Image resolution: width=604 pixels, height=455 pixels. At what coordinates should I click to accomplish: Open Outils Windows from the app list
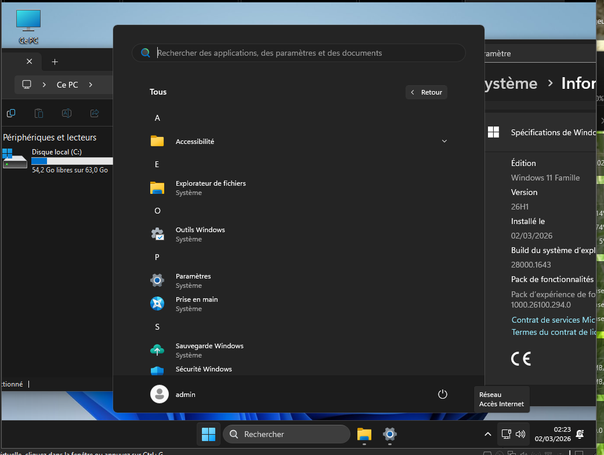pos(299,234)
